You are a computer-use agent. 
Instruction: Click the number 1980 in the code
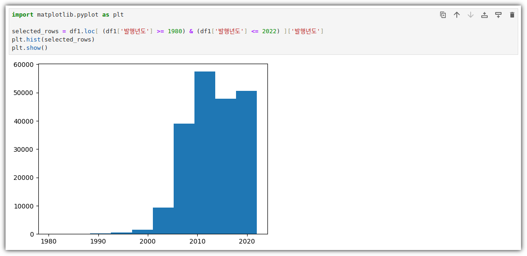click(175, 31)
